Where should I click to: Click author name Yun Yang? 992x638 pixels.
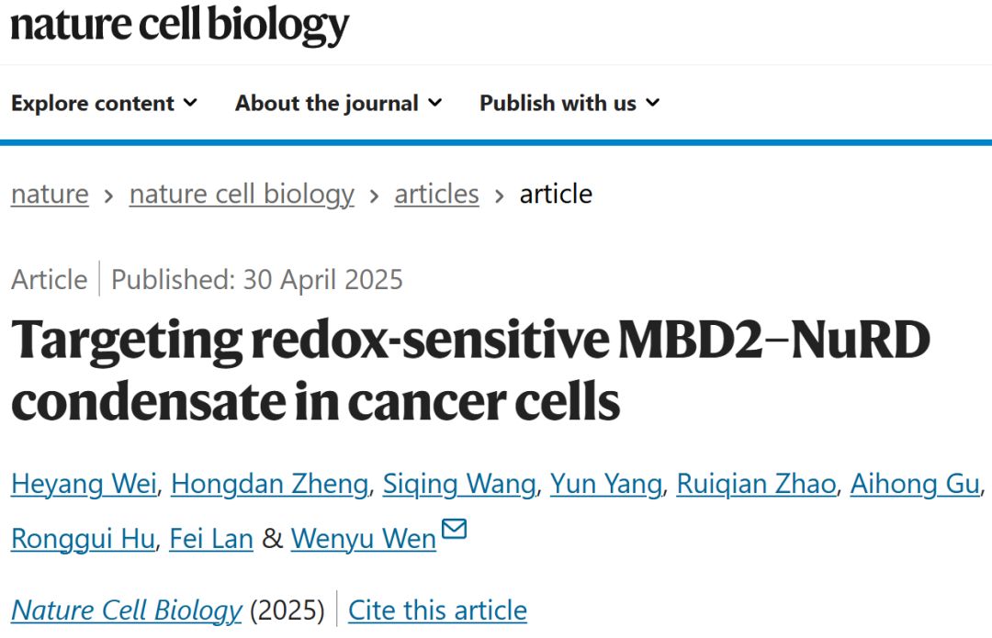coord(606,485)
